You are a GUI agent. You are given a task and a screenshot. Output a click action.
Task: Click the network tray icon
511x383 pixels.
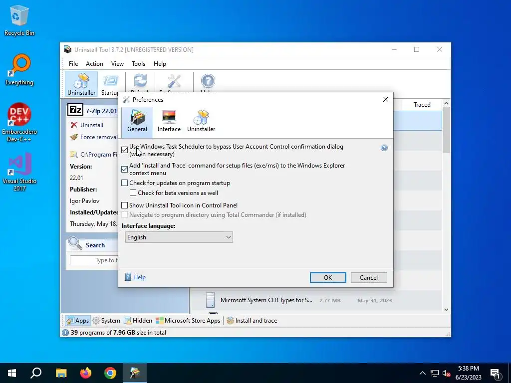(x=435, y=373)
